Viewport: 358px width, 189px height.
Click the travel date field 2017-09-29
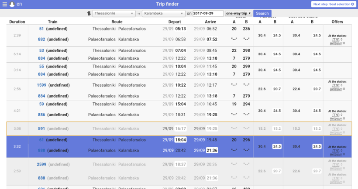(208, 13)
